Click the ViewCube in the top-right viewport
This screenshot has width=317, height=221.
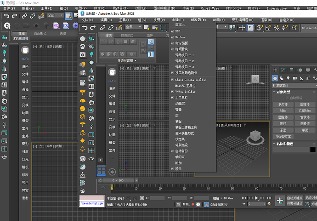(255, 79)
